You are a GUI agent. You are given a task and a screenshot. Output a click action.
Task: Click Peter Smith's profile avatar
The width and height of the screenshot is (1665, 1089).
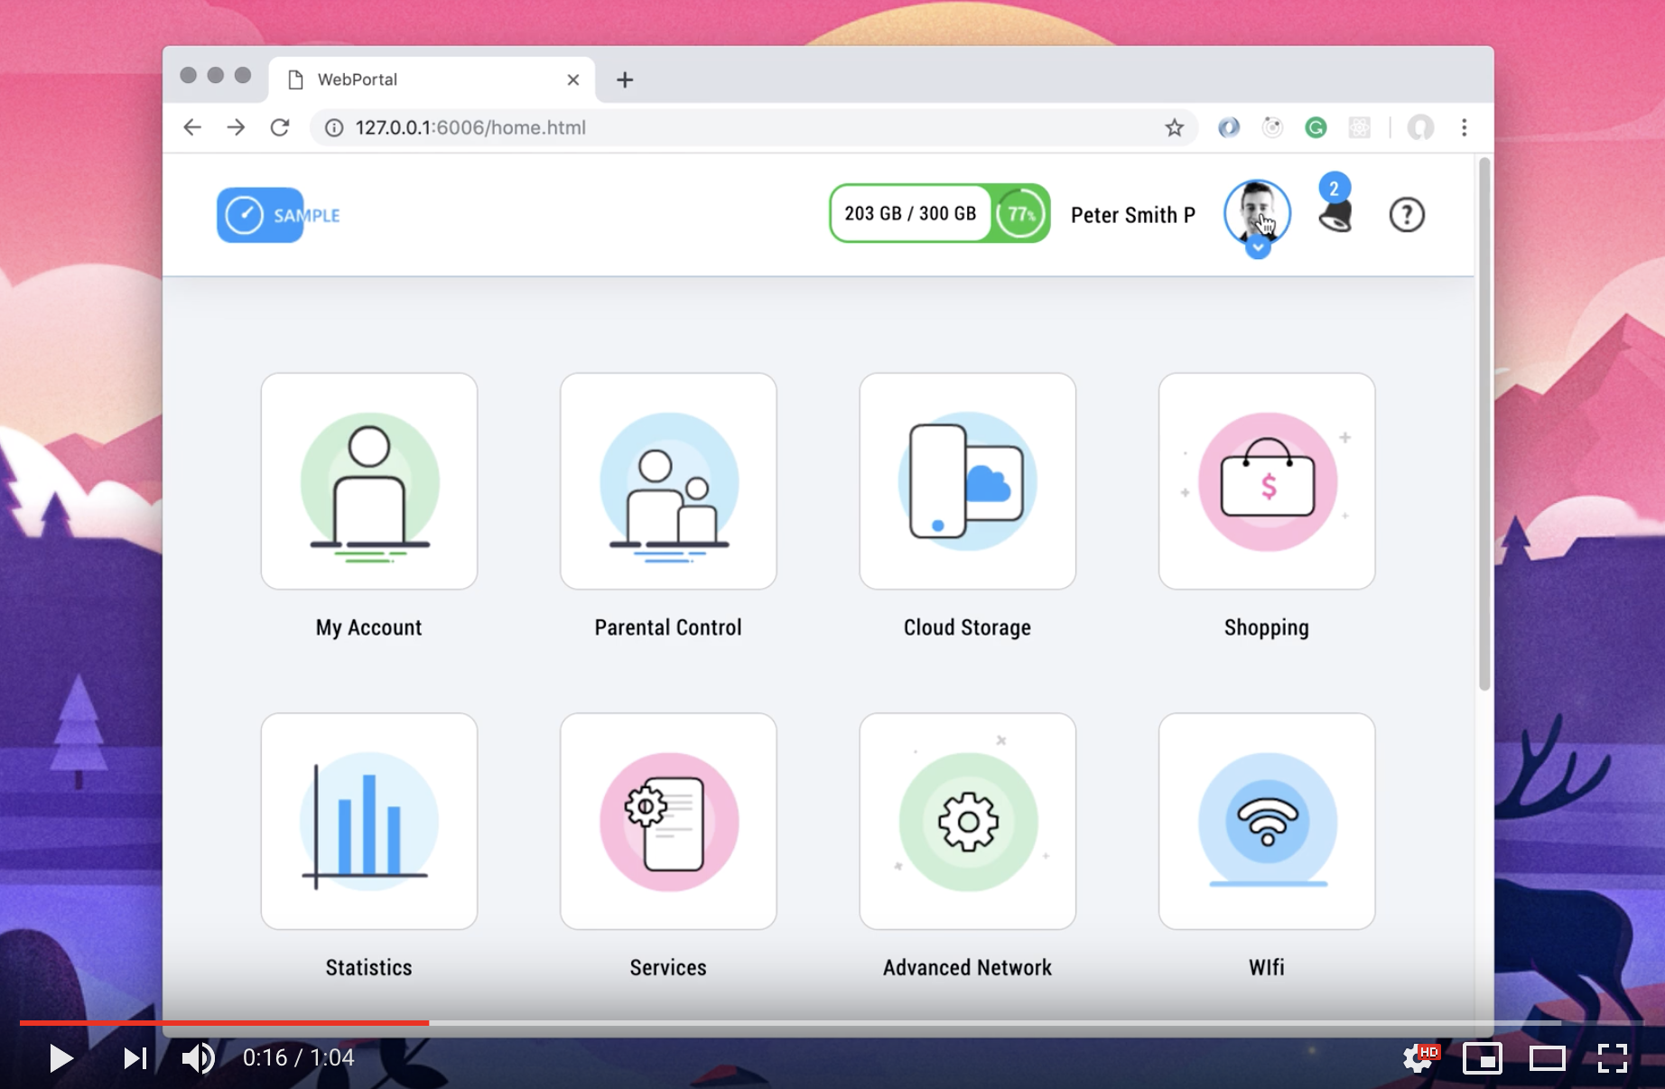coord(1257,212)
